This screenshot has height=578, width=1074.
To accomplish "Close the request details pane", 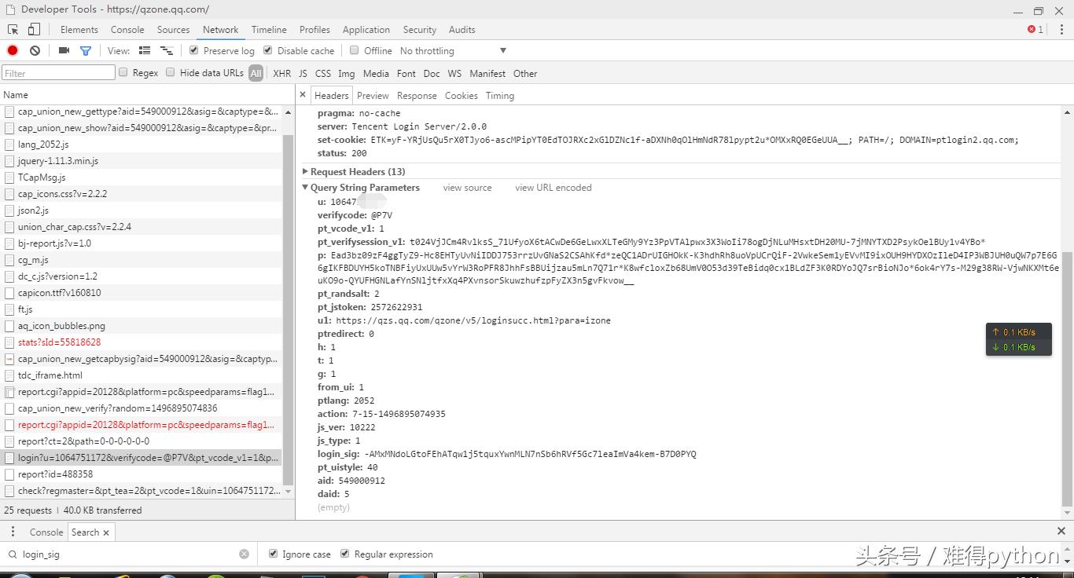I will point(303,95).
